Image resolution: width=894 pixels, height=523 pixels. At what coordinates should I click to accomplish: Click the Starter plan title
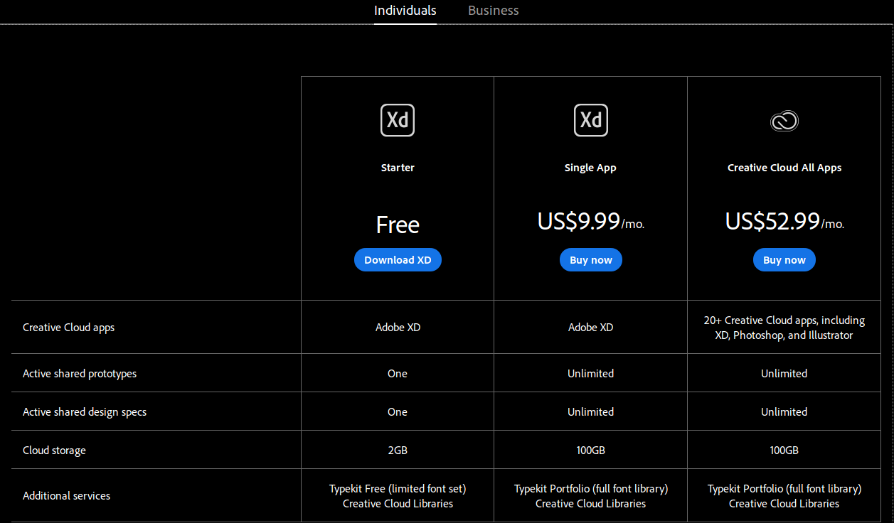tap(398, 168)
